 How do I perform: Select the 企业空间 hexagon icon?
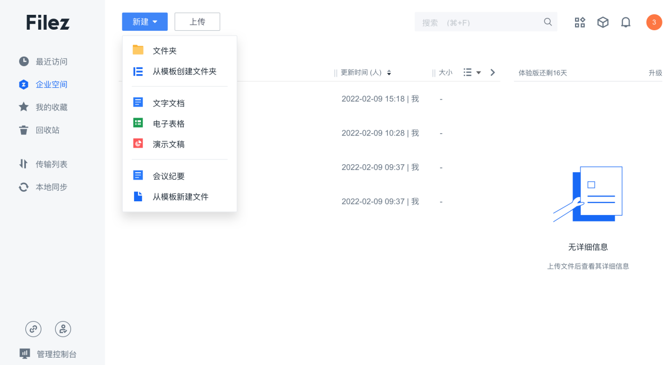24,84
